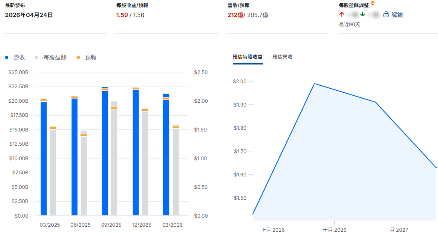The width and height of the screenshot is (438, 233).
Task: Click the 十月 2026 axis label
Action: pos(335,230)
